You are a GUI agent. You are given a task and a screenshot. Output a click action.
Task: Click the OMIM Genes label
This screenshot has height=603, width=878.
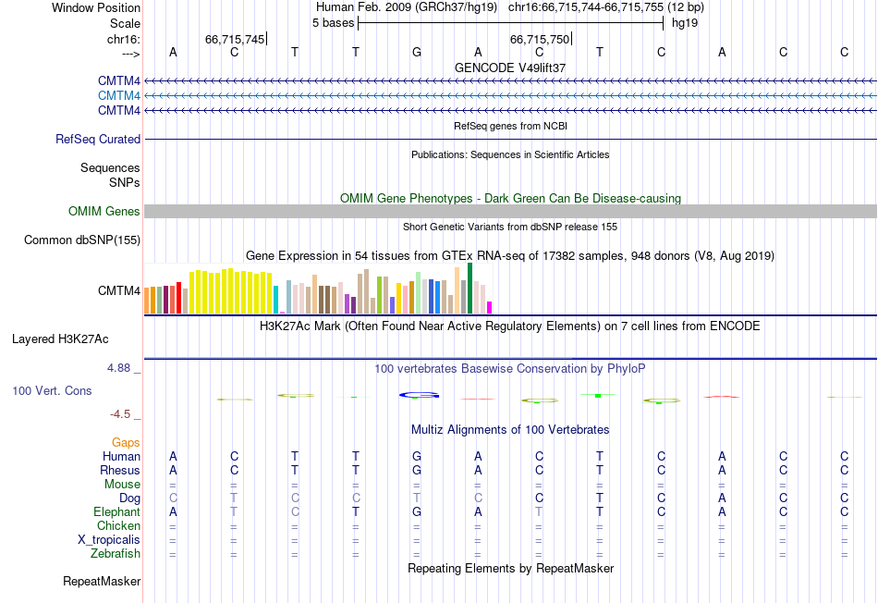tap(104, 211)
